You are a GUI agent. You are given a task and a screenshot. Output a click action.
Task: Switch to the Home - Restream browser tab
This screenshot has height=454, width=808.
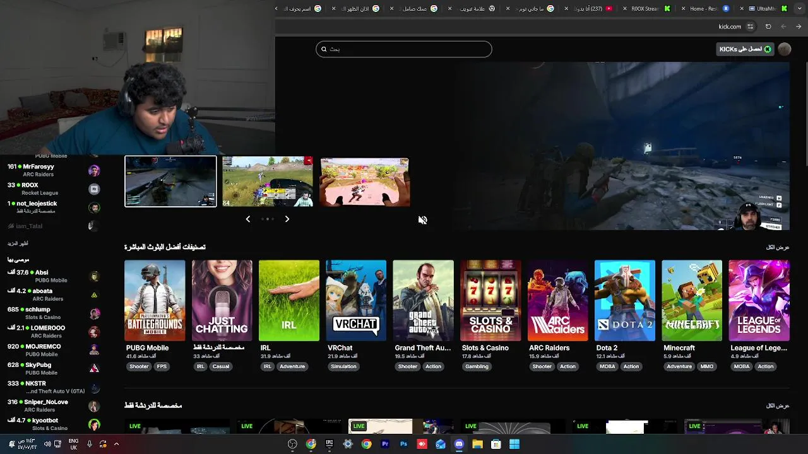(x=706, y=8)
